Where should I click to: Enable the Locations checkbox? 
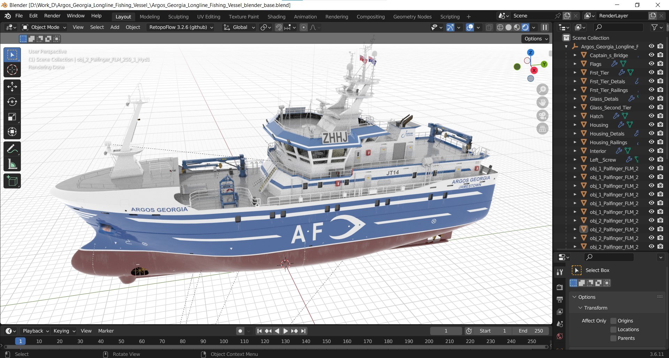point(614,329)
